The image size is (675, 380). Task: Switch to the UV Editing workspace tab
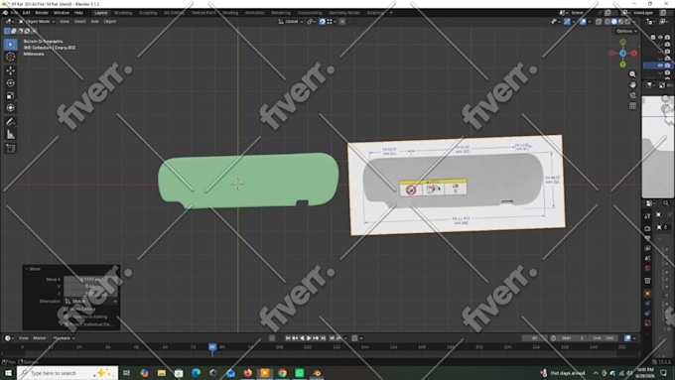174,13
